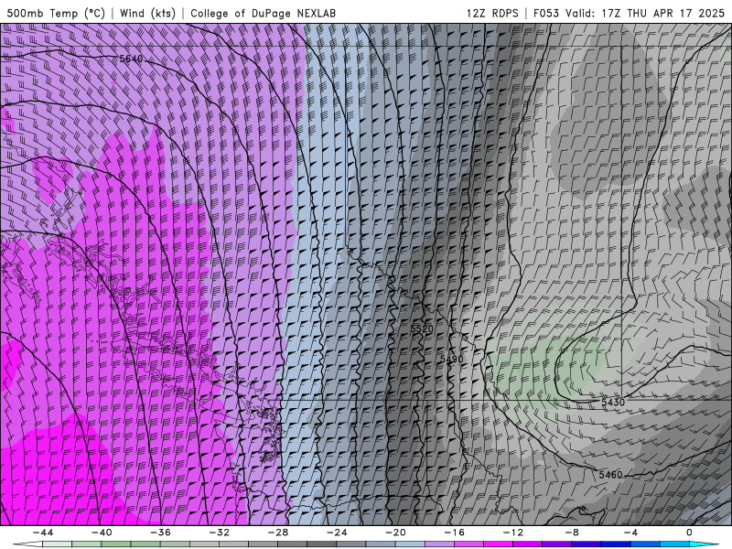
Task: Click the magenta colorbar segment below -12
Action: tap(528, 544)
